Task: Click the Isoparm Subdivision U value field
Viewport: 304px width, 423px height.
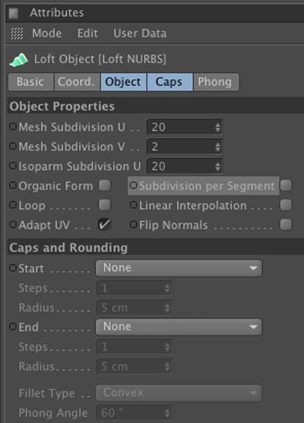Action: pyautogui.click(x=185, y=166)
